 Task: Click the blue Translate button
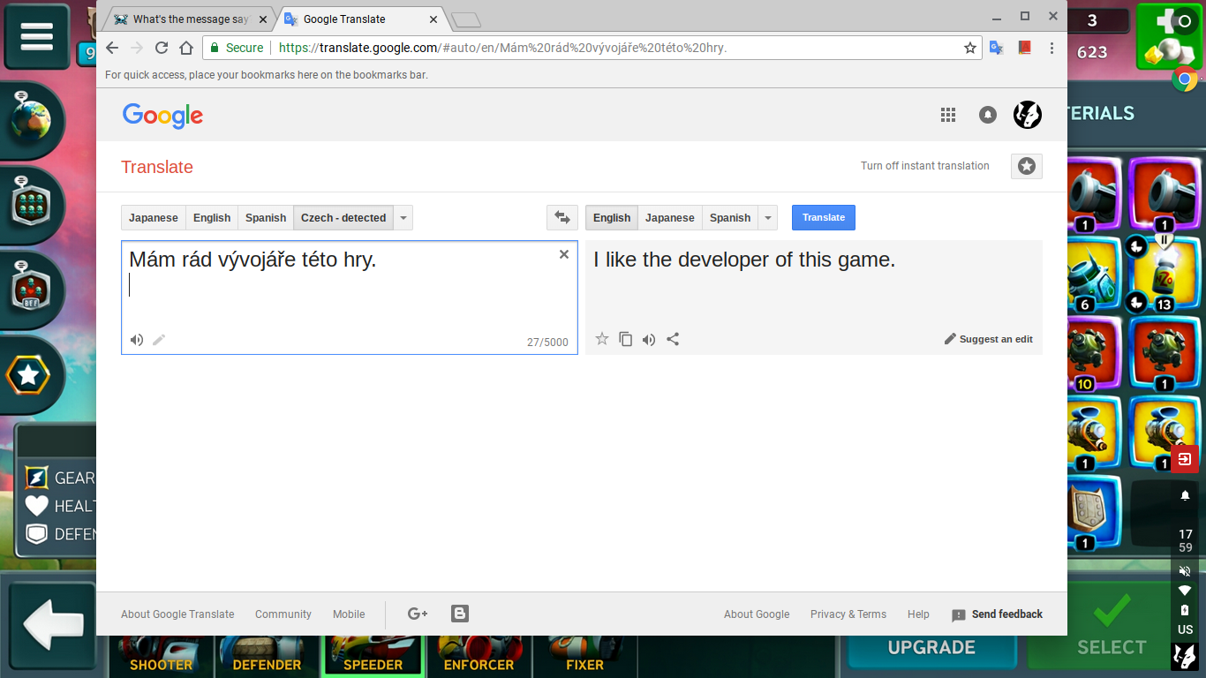(823, 217)
